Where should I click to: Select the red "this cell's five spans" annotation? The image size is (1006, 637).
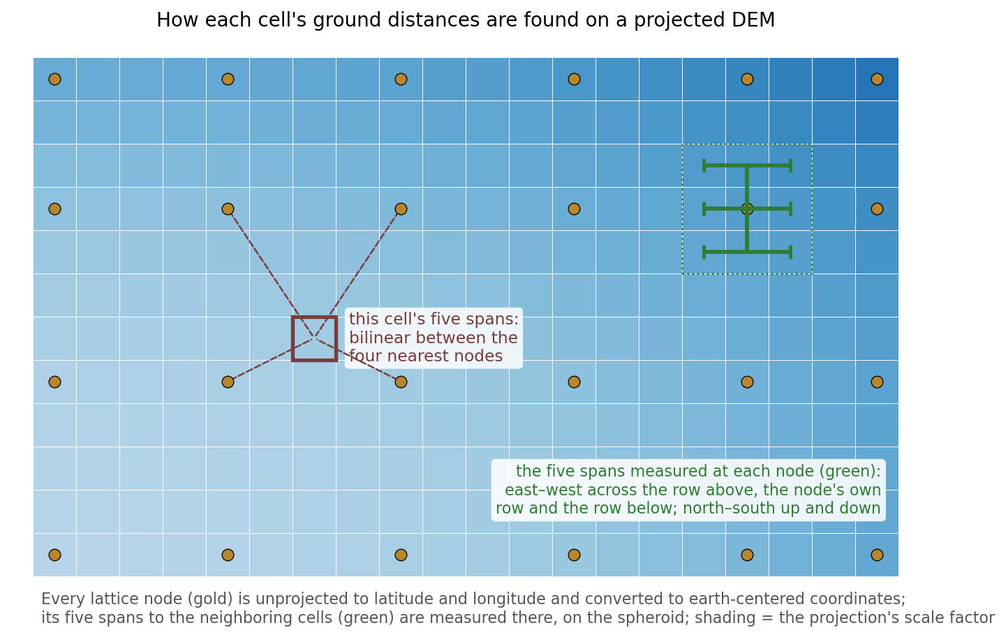pos(434,338)
